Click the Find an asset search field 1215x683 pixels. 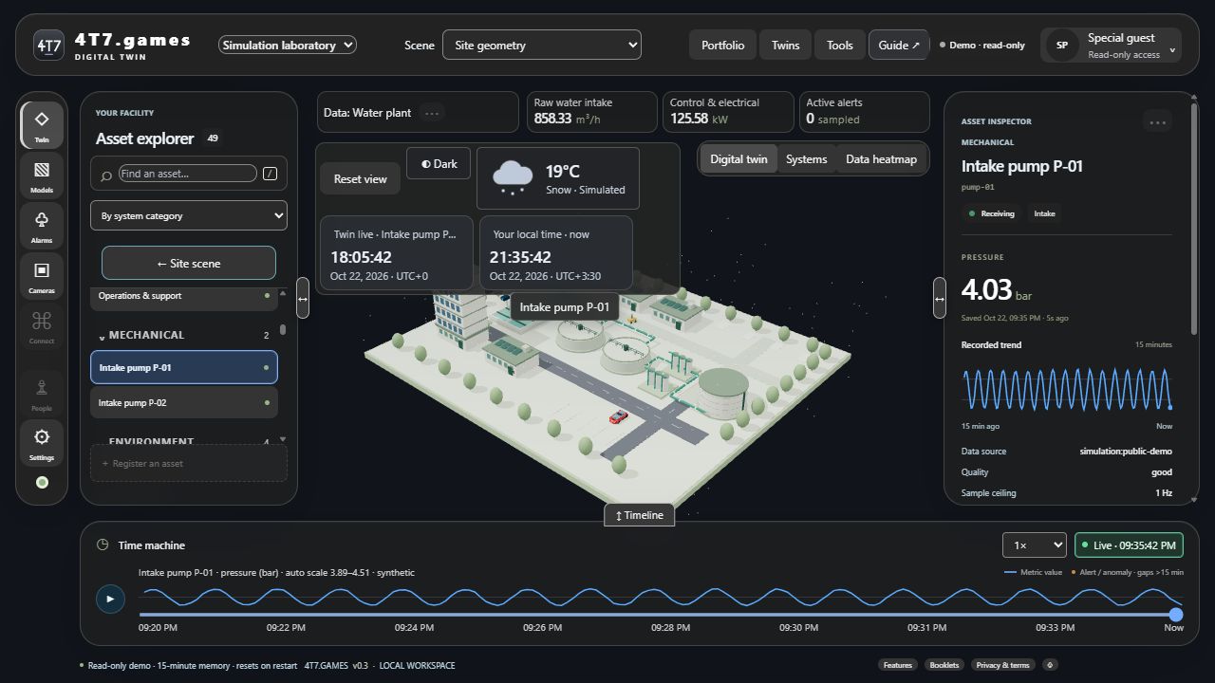point(188,174)
